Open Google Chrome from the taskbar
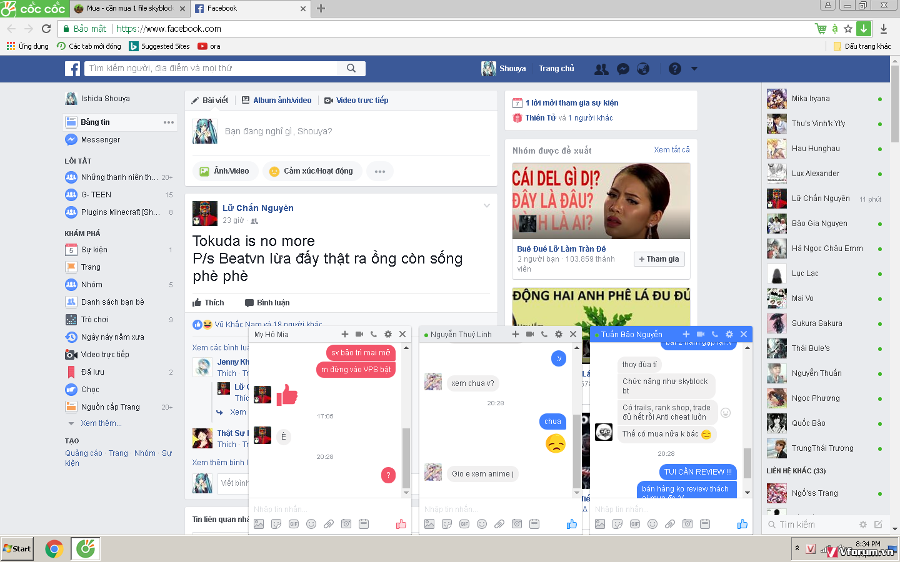 pyautogui.click(x=54, y=549)
